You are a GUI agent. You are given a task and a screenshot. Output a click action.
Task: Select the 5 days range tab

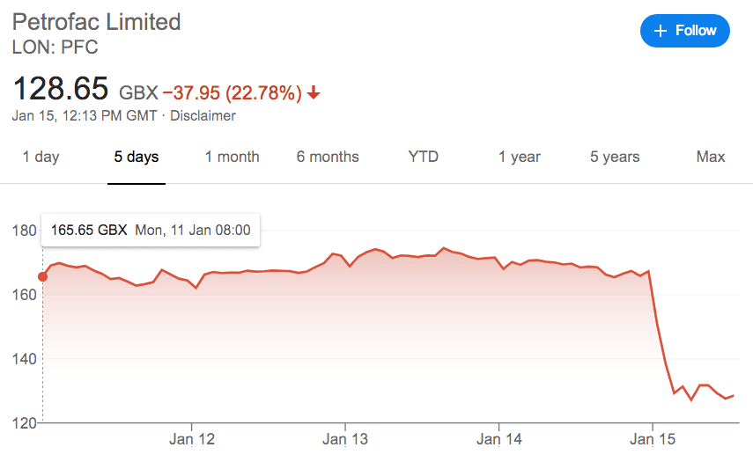coord(137,158)
